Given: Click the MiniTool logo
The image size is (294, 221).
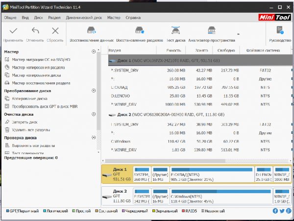Looking at the screenshot, I should coord(275,18).
